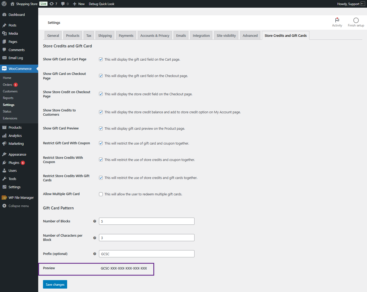Click the plus New icon
Viewport: 367px width, 292px height.
pos(75,4)
